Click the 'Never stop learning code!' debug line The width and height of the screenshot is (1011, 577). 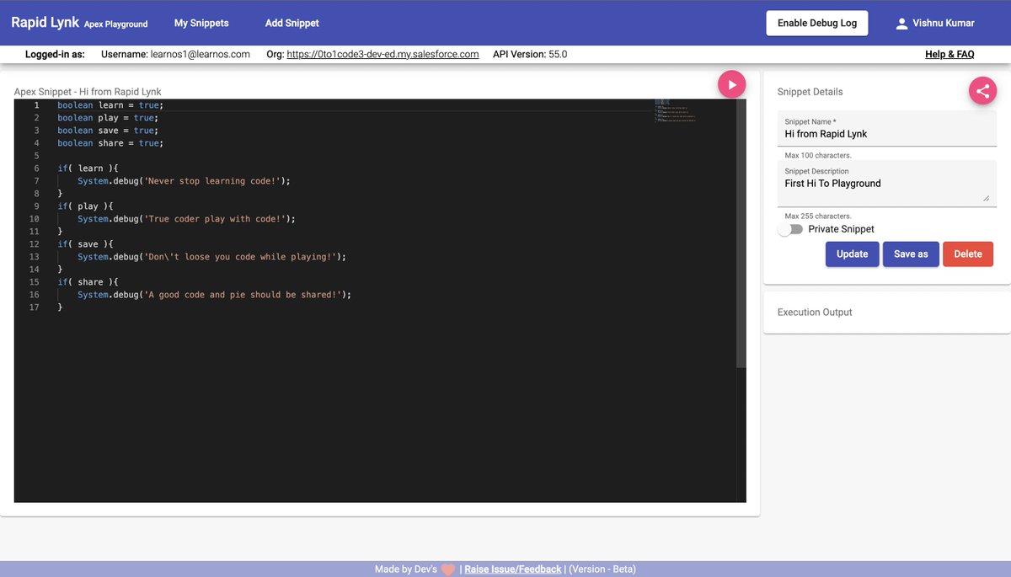184,181
